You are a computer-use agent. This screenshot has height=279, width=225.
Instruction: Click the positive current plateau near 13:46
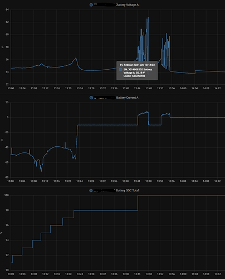coord(143,113)
